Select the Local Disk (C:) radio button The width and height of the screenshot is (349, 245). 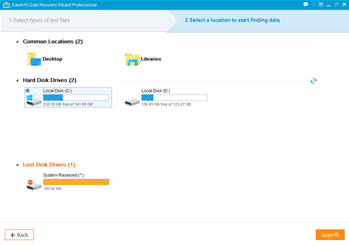28,91
